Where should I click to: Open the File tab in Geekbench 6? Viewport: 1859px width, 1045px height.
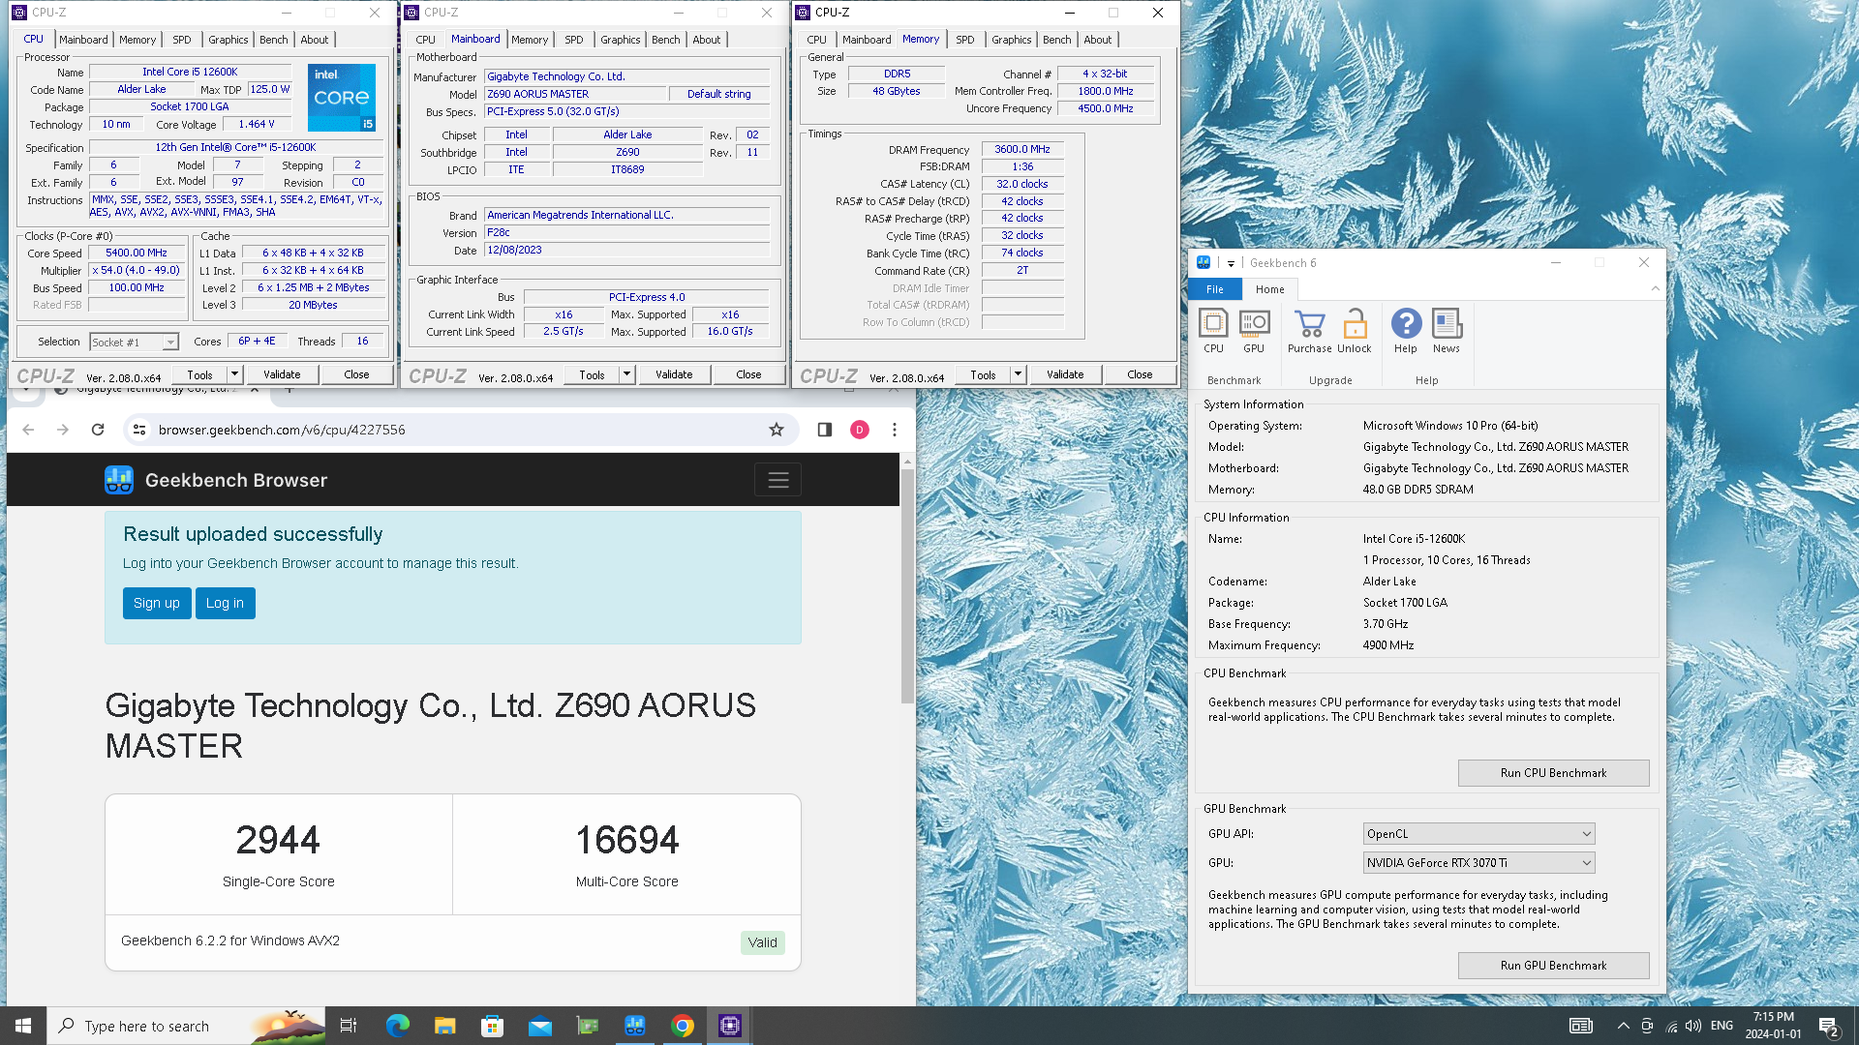(1214, 289)
